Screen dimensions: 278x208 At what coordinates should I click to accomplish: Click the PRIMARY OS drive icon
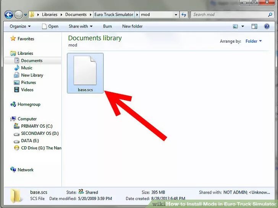16,126
